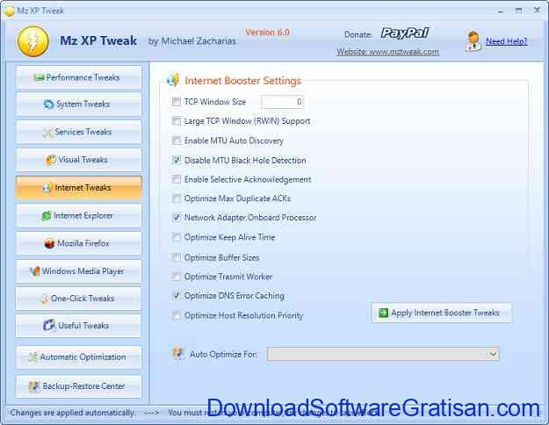Open Backup-Restore Center
Screen dimensions: 549x425
pos(79,386)
